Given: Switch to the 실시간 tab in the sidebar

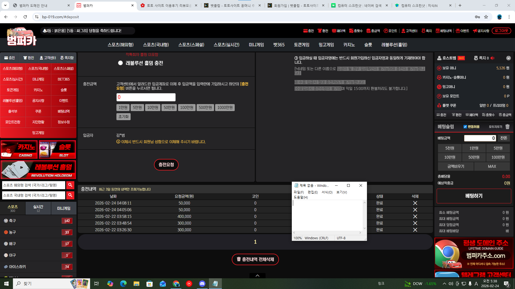Looking at the screenshot, I should 38,208.
